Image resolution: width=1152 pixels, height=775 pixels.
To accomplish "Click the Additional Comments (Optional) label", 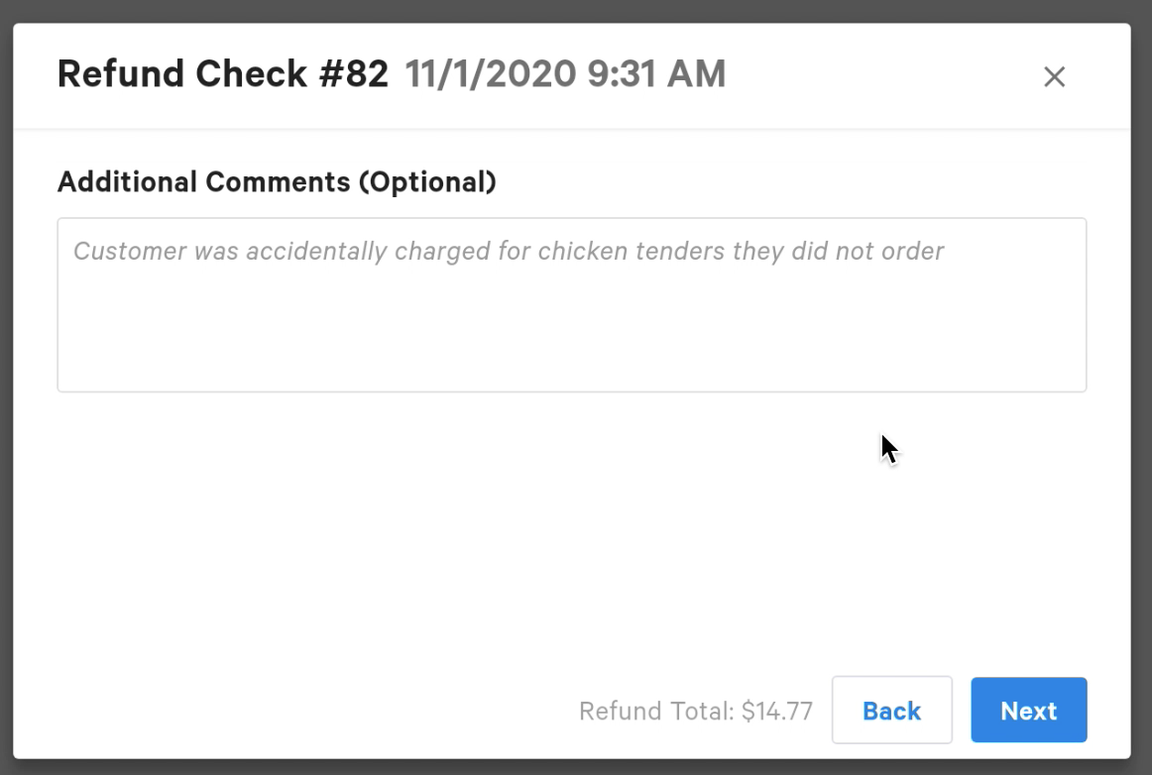I will tap(278, 181).
